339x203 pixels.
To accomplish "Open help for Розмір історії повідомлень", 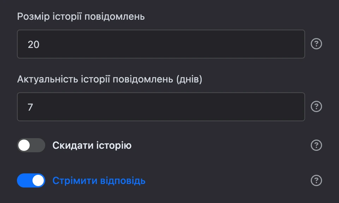I will [316, 44].
